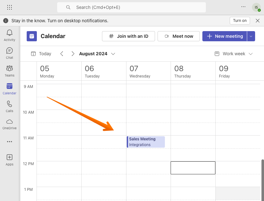This screenshot has height=201, width=264.
Task: Turn on desktop notifications
Action: pyautogui.click(x=240, y=21)
